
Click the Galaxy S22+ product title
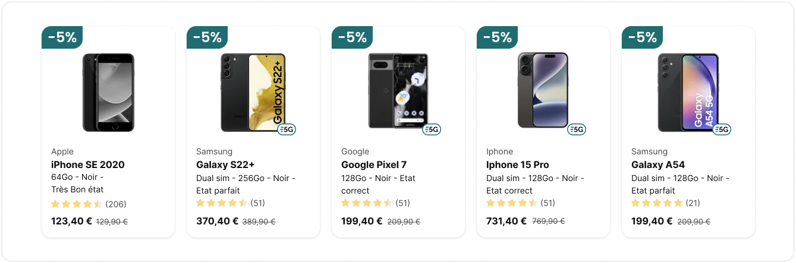[225, 164]
